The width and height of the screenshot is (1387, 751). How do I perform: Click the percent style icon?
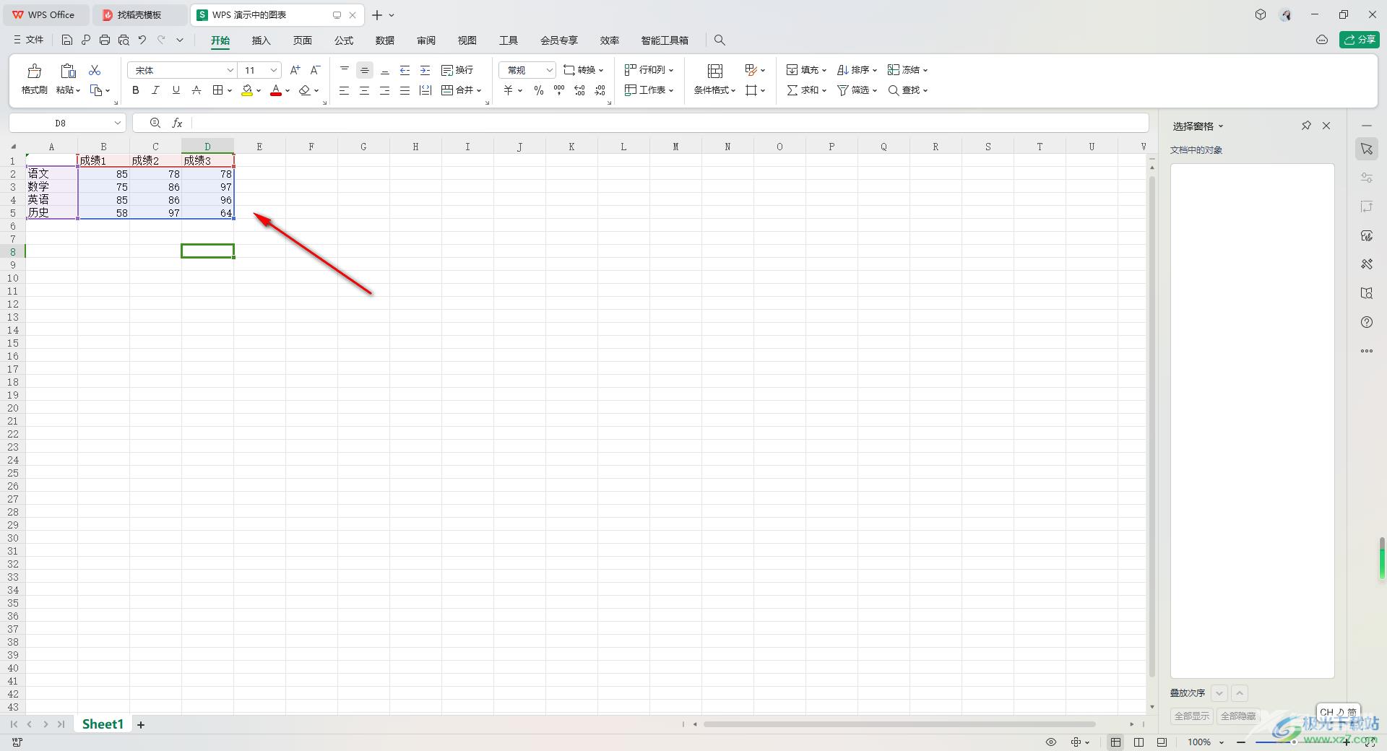(539, 90)
